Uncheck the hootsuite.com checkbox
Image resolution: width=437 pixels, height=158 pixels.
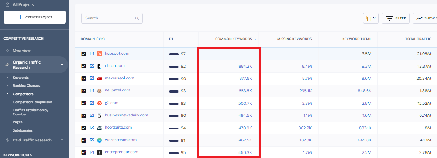pos(84,128)
